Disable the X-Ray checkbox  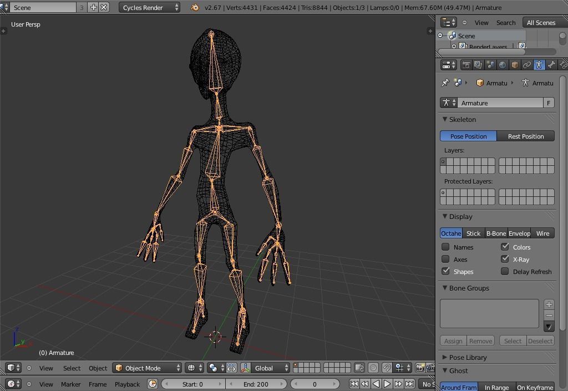[505, 259]
